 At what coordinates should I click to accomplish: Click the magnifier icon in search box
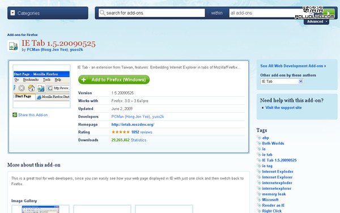[102, 13]
